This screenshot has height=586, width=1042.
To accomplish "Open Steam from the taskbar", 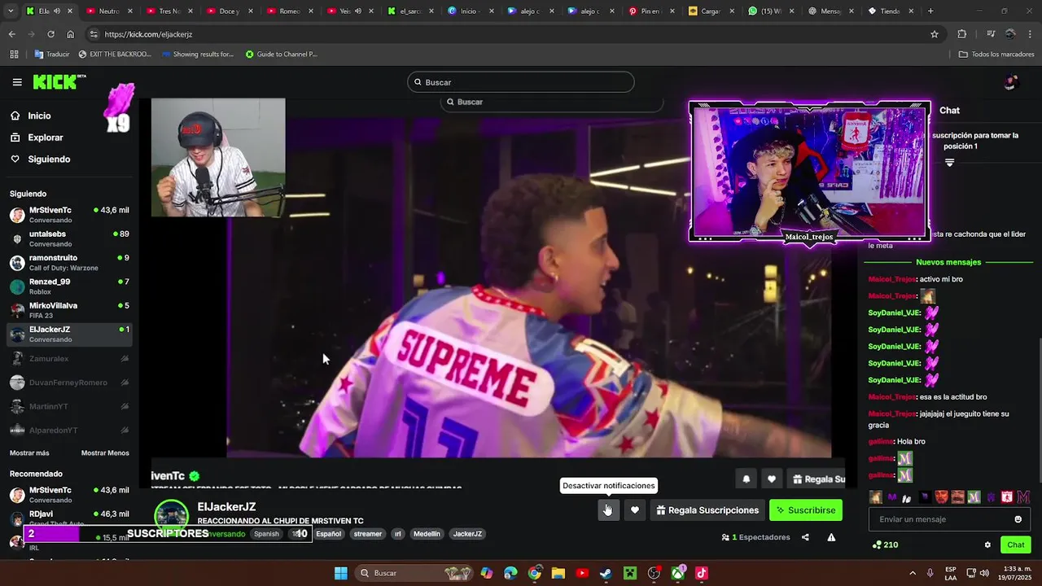I will (x=606, y=573).
